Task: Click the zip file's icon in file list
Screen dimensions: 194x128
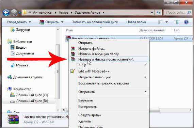Action: (68, 38)
